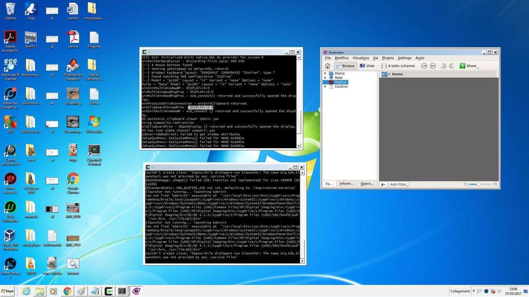Rotate image right in Gwenview toolbar
Viewport: 529px width, 297px height.
click(451, 66)
